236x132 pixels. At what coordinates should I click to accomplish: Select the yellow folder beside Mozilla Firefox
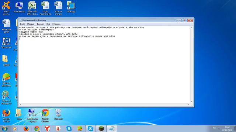19,114
